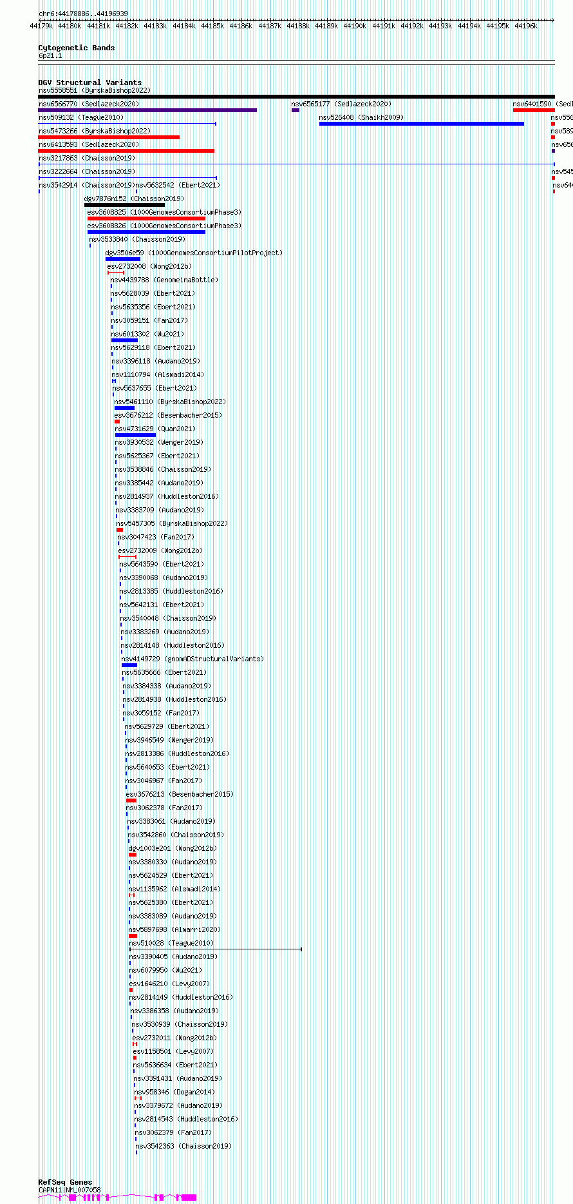Screen dimensions: 573x1204
Task: Click the nsv509132 (Teague2010) label
Action: coord(81,117)
